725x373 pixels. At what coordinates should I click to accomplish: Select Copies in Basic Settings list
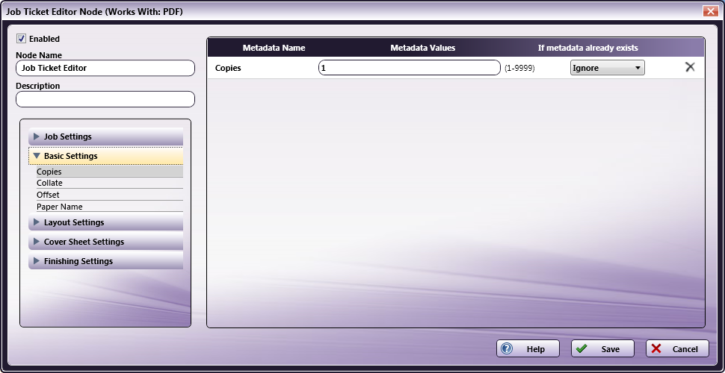pos(49,172)
